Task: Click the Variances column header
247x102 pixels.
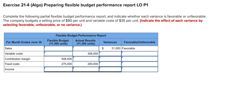Action: coord(110,42)
